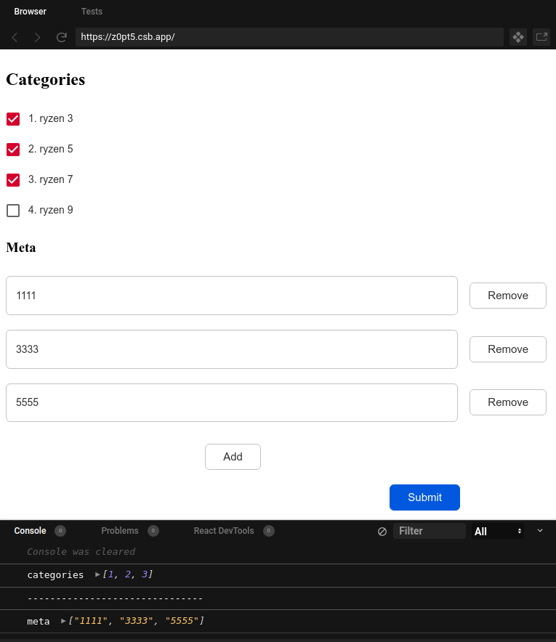Click the refresh page icon

click(x=62, y=37)
